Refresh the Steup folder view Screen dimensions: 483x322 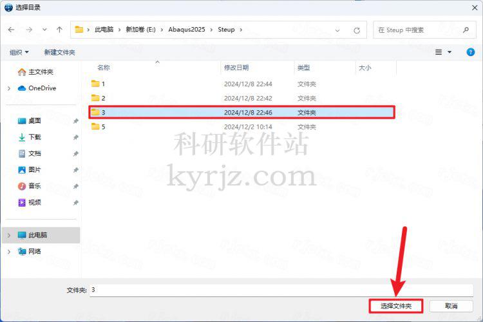pyautogui.click(x=357, y=30)
